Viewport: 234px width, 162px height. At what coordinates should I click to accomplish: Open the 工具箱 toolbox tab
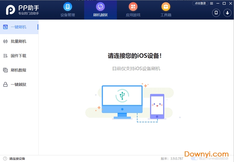166,10
